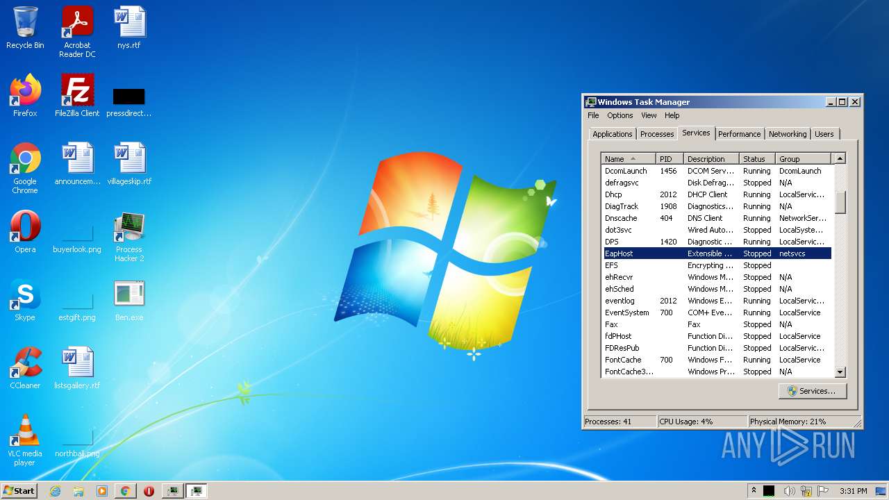Click the services list scroll-down arrow
Image resolution: width=889 pixels, height=500 pixels.
pos(840,372)
